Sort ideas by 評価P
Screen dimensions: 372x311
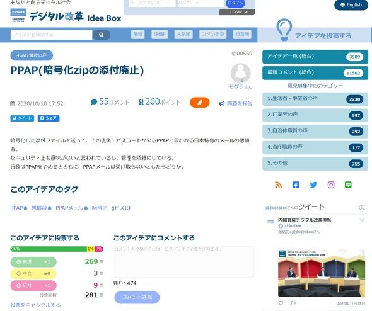pyautogui.click(x=160, y=34)
